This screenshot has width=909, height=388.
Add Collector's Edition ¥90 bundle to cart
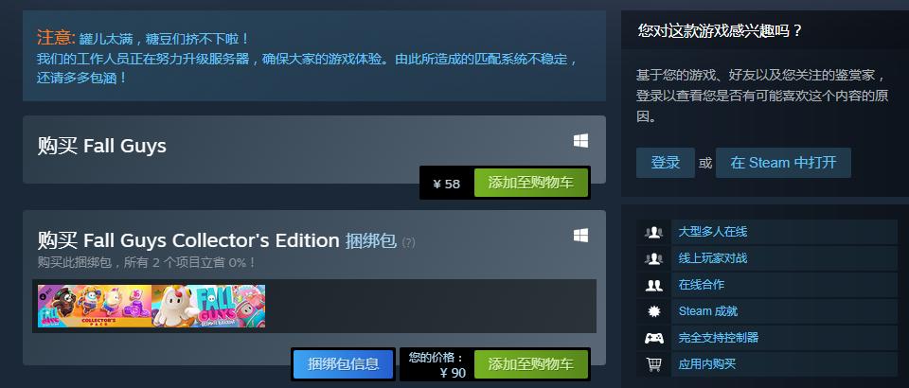(x=531, y=364)
